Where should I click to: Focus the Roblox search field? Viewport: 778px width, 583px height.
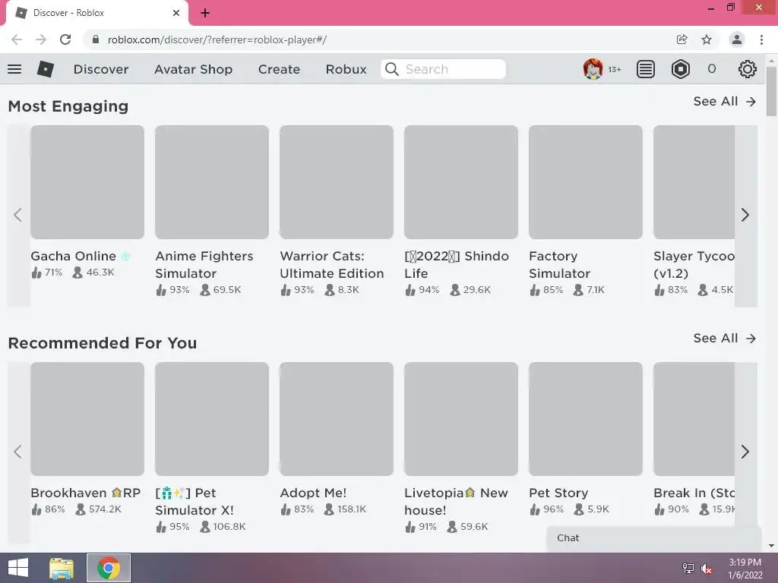pos(444,69)
